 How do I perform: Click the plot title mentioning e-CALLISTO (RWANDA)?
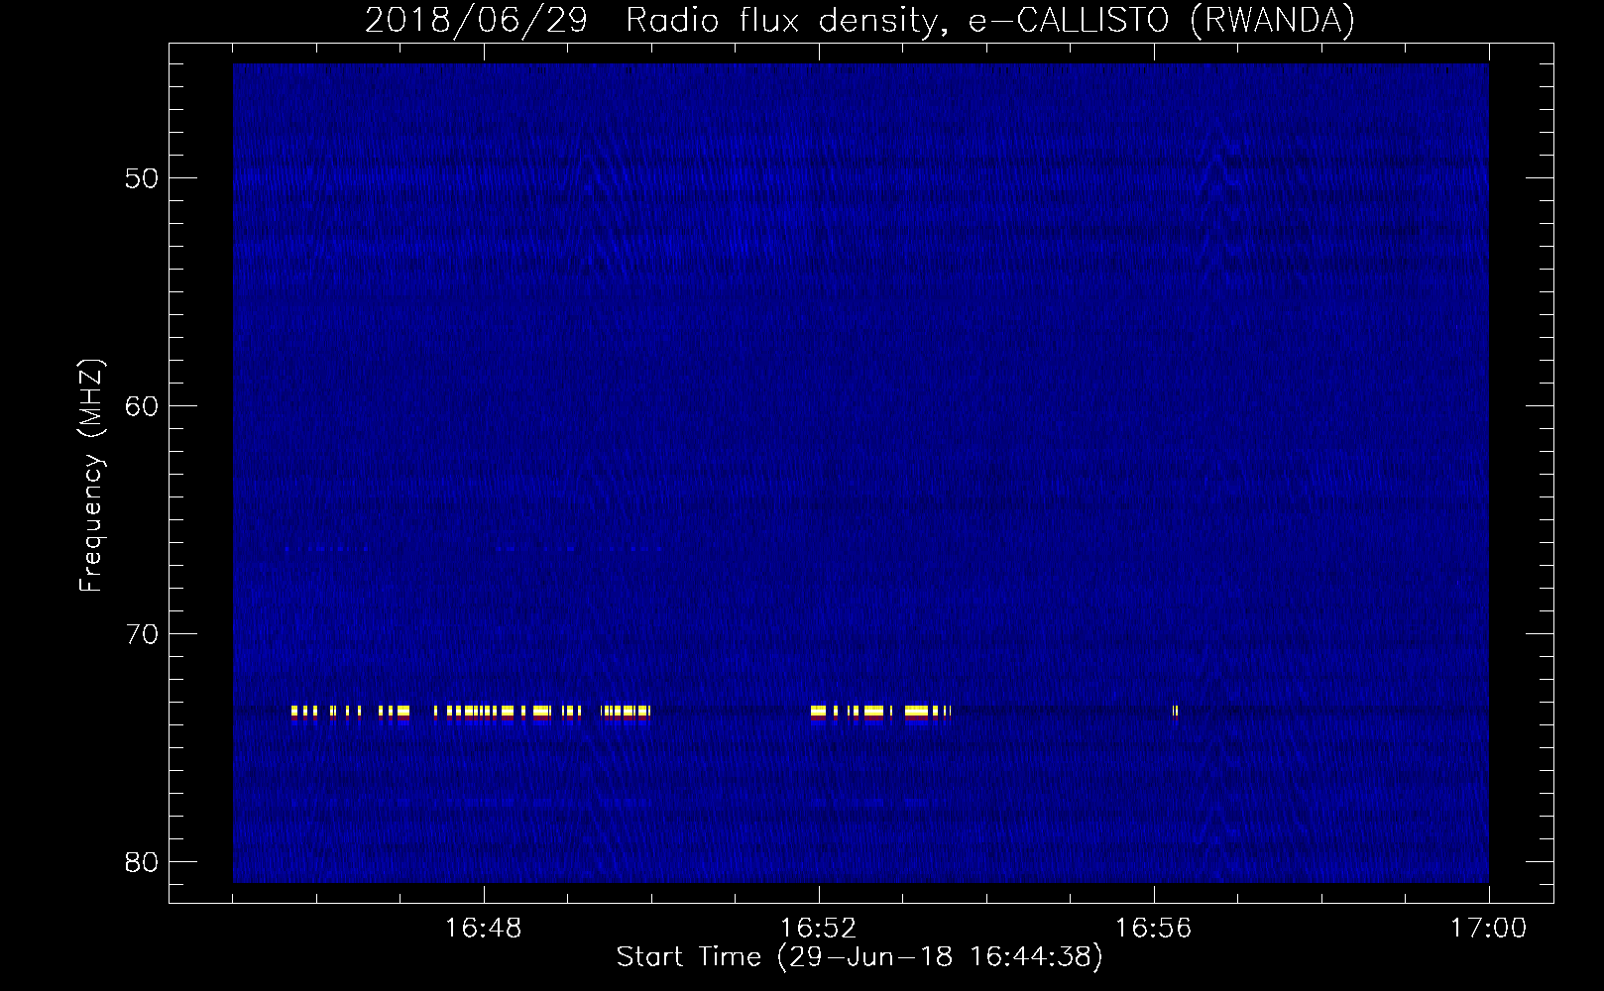(859, 20)
